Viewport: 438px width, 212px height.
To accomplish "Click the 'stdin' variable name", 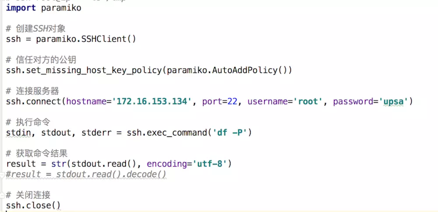I will (18, 133).
